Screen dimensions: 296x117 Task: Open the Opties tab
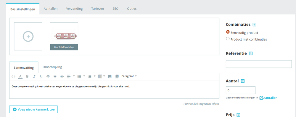click(x=132, y=9)
